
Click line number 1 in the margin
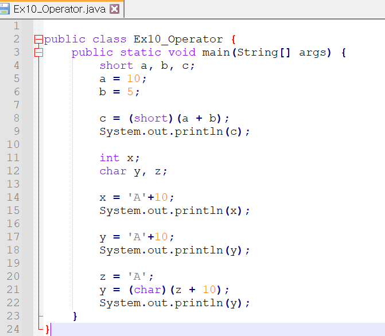[16, 26]
